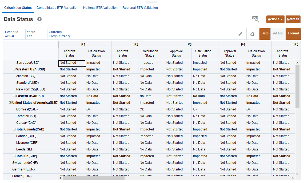
Task: Select the P4 column header
Action: (x=245, y=44)
